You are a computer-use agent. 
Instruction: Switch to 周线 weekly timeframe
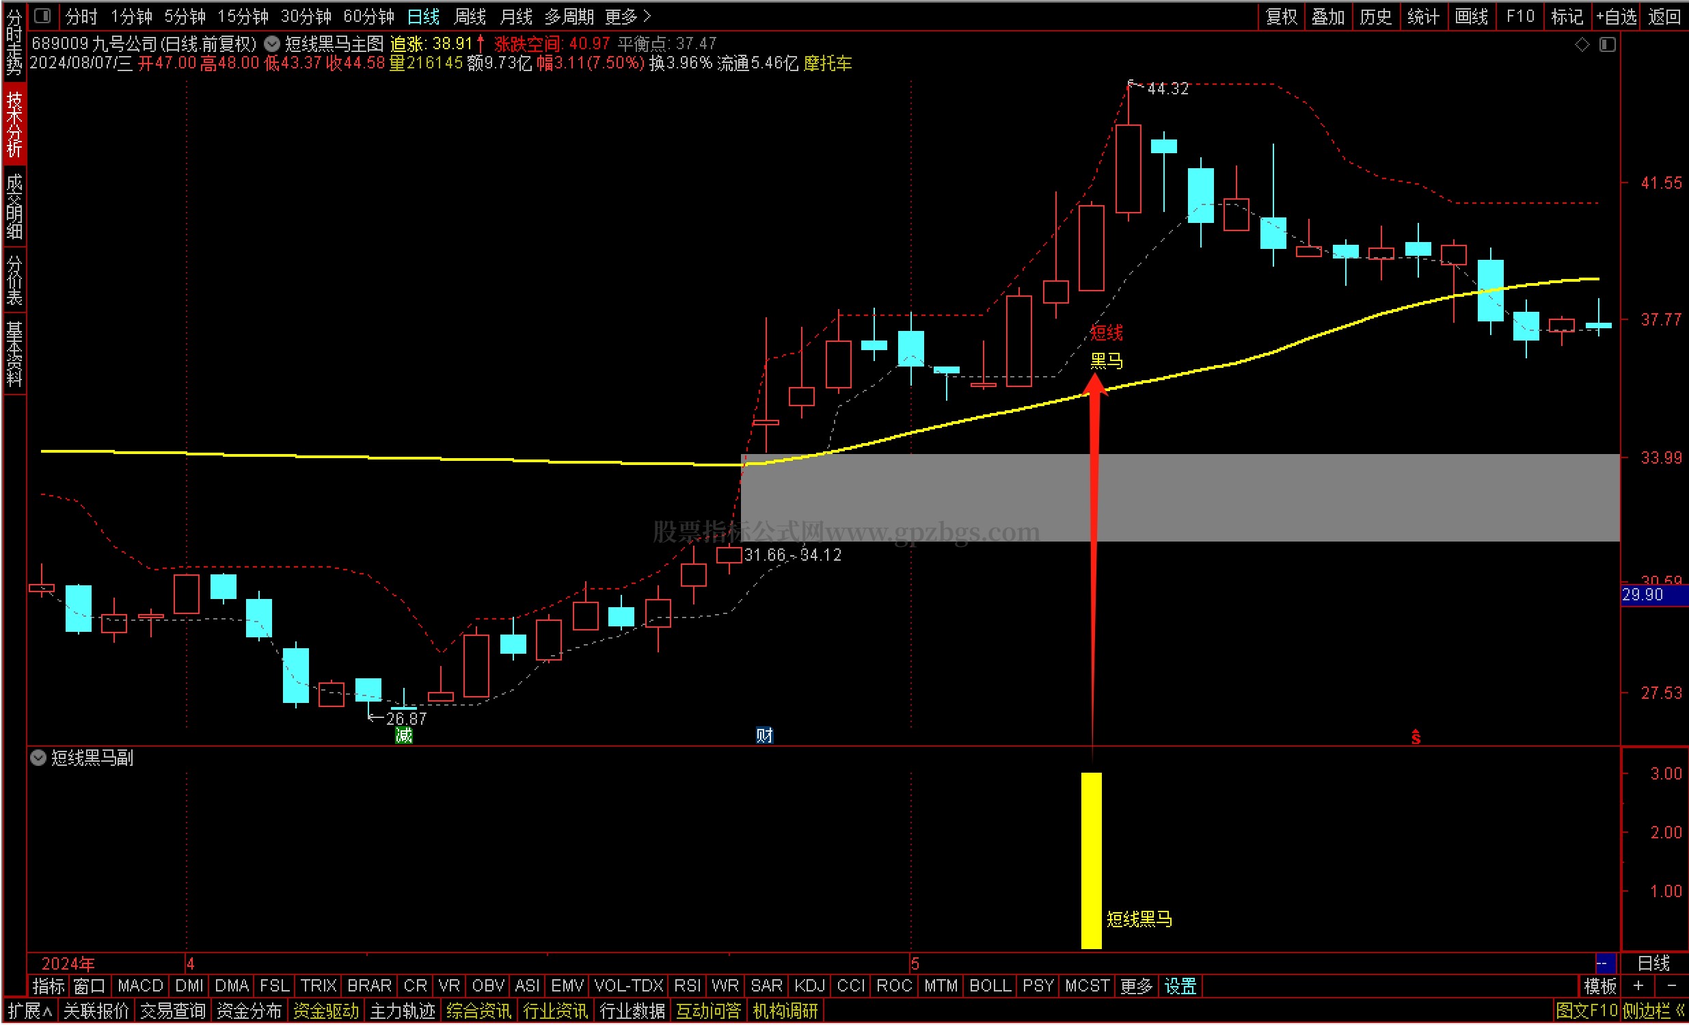pos(470,16)
